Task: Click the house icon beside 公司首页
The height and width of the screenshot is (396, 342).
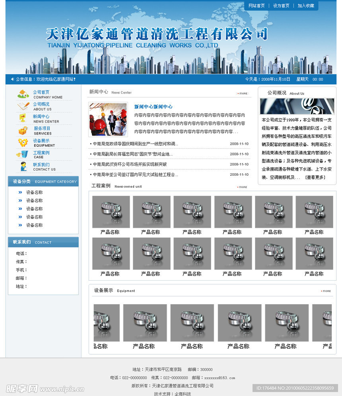Action: click(23, 94)
